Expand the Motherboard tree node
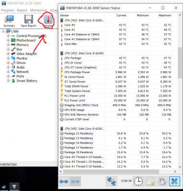 [8, 41]
